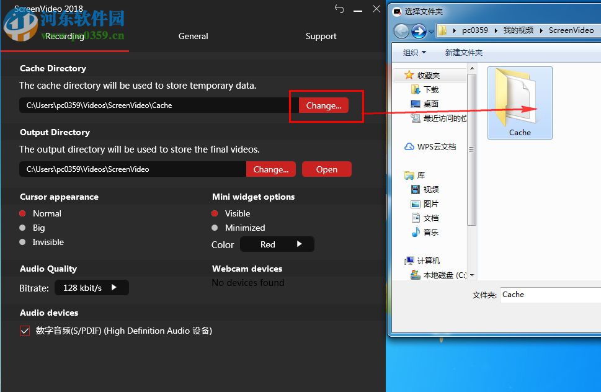Open the Libraries (库) icon
Image resolution: width=601 pixels, height=392 pixels.
click(409, 176)
